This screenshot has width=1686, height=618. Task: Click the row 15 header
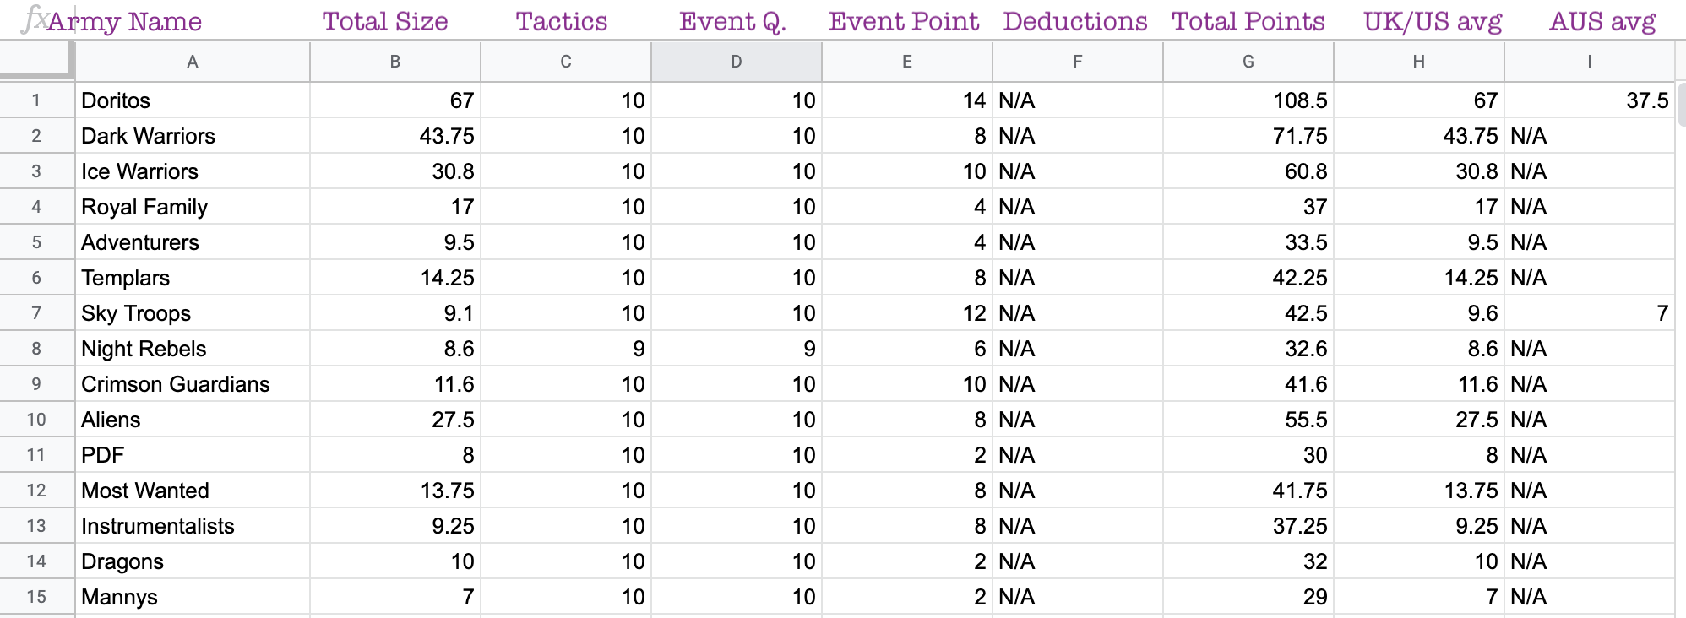click(36, 597)
